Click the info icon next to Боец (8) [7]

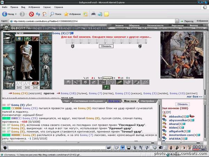pos(72,33)
